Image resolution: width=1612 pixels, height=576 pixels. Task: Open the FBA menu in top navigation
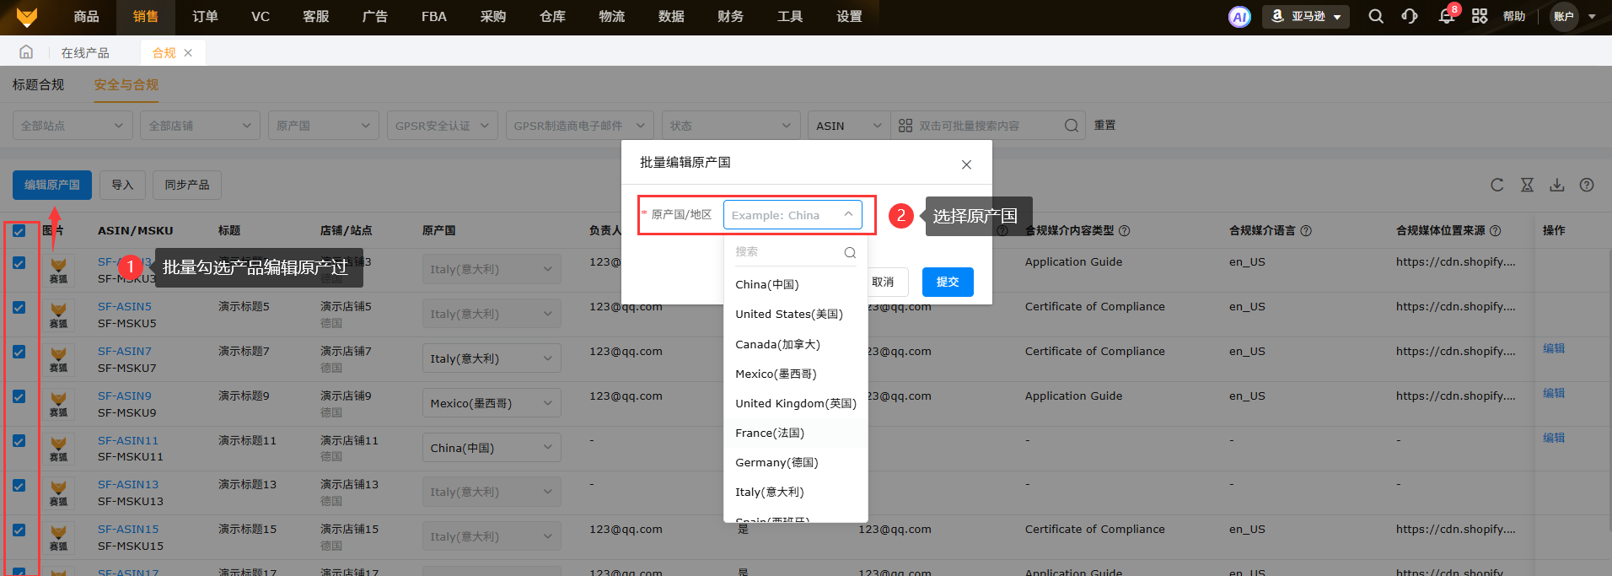(x=434, y=17)
